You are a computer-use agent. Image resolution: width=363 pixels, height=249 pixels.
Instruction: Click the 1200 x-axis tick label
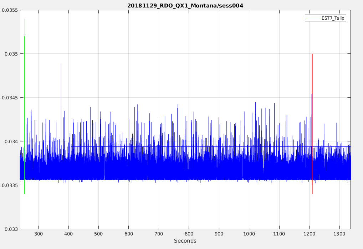point(309,234)
